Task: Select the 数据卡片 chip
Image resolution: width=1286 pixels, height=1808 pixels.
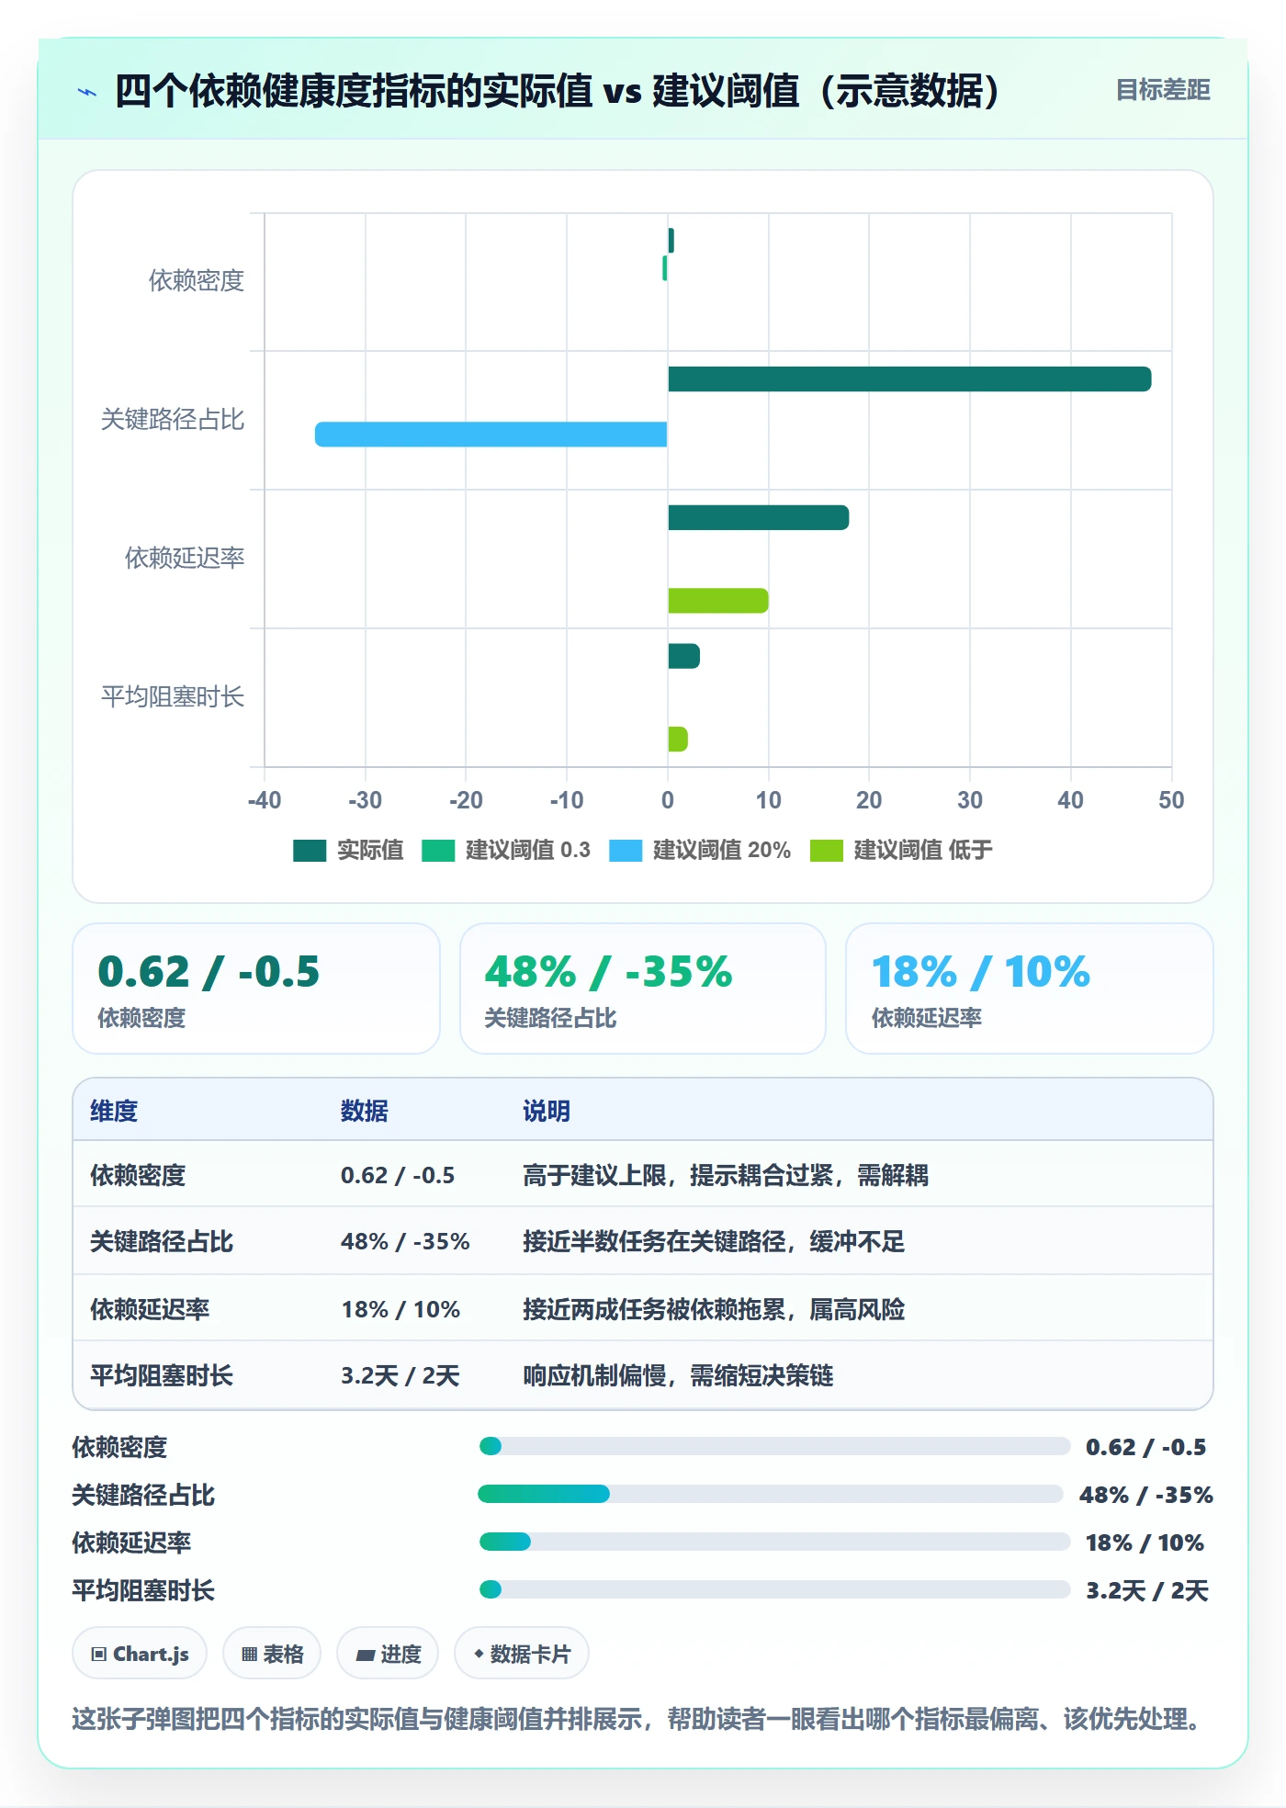Action: [x=522, y=1654]
